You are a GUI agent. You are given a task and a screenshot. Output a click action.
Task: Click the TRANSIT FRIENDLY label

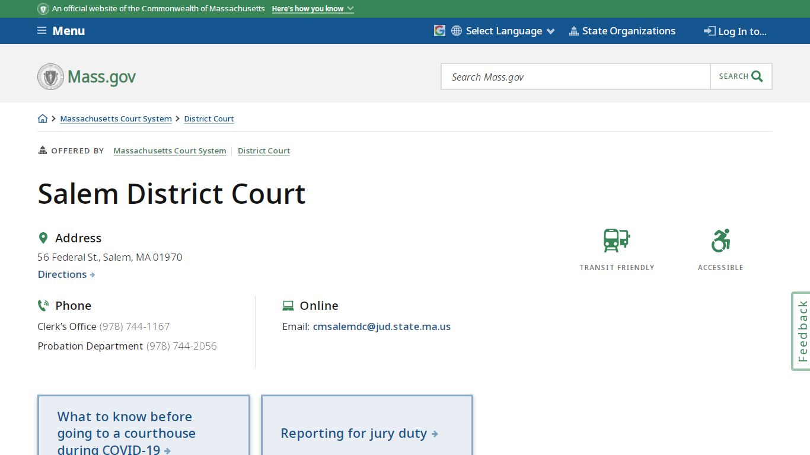(x=617, y=268)
